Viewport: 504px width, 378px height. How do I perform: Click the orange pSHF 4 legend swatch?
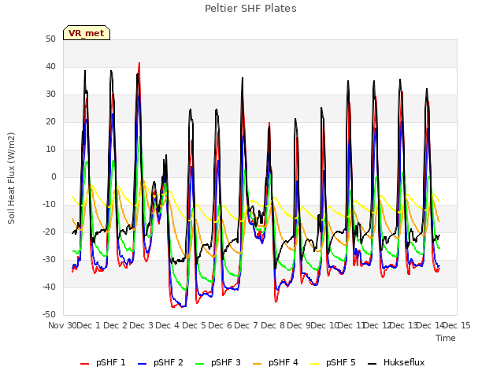tap(258, 364)
